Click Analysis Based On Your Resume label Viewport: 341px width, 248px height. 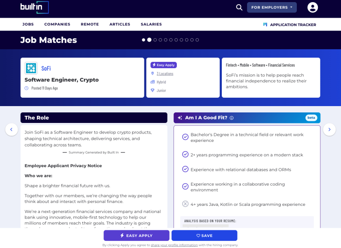210,221
